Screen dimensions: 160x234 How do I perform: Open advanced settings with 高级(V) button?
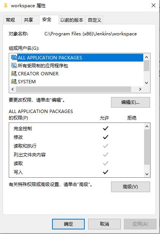130,187
